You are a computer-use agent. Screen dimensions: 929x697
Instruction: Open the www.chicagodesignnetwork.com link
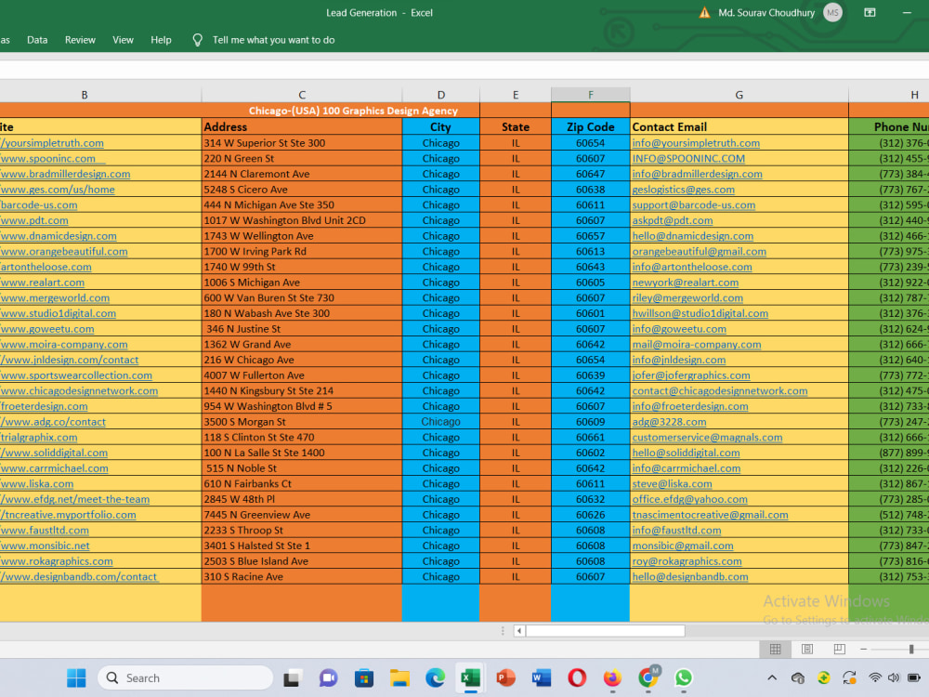click(x=79, y=390)
